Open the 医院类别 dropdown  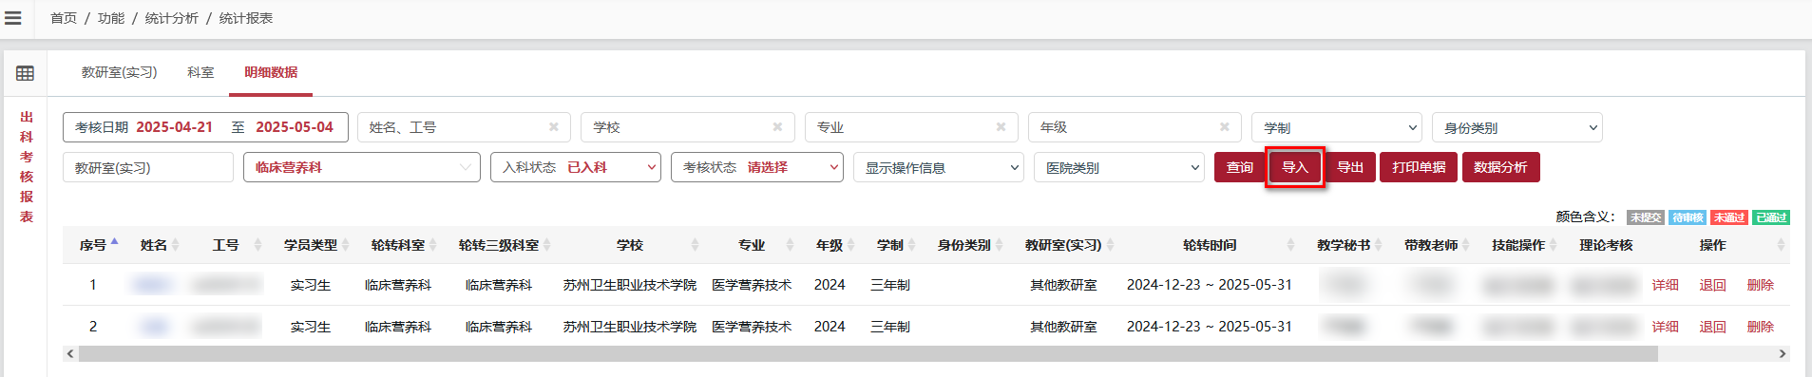pos(1119,167)
